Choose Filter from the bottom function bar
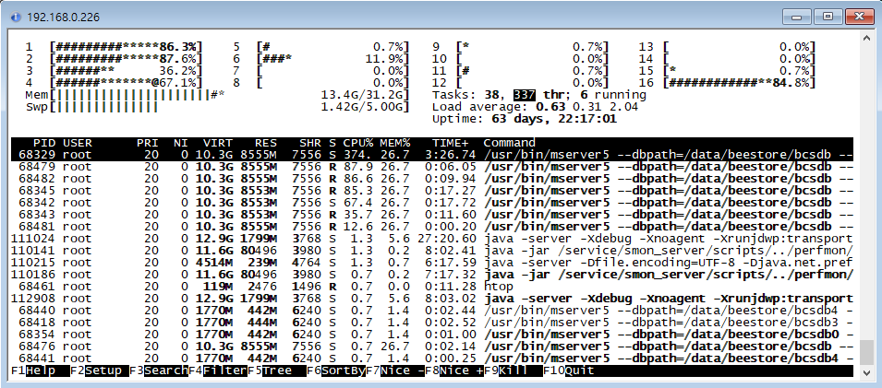Image resolution: width=882 pixels, height=388 pixels. pyautogui.click(x=218, y=370)
